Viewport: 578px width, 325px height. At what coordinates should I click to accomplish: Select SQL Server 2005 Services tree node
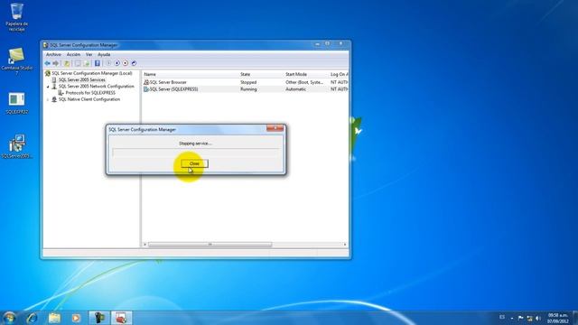82,80
